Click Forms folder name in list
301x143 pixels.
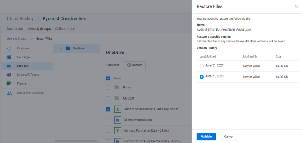pyautogui.click(x=127, y=88)
